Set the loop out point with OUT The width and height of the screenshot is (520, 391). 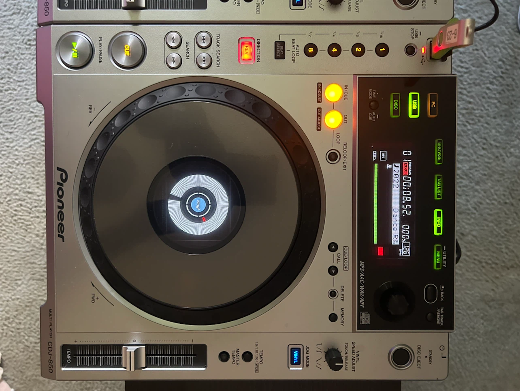click(333, 119)
